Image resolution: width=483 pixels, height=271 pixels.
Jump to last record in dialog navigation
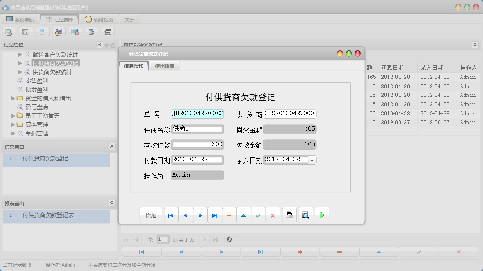[x=215, y=215]
